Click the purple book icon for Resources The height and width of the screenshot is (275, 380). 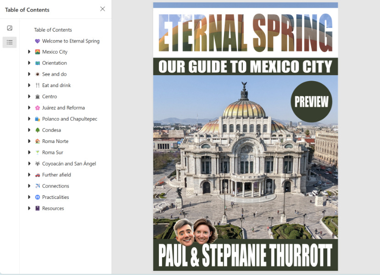click(x=37, y=208)
